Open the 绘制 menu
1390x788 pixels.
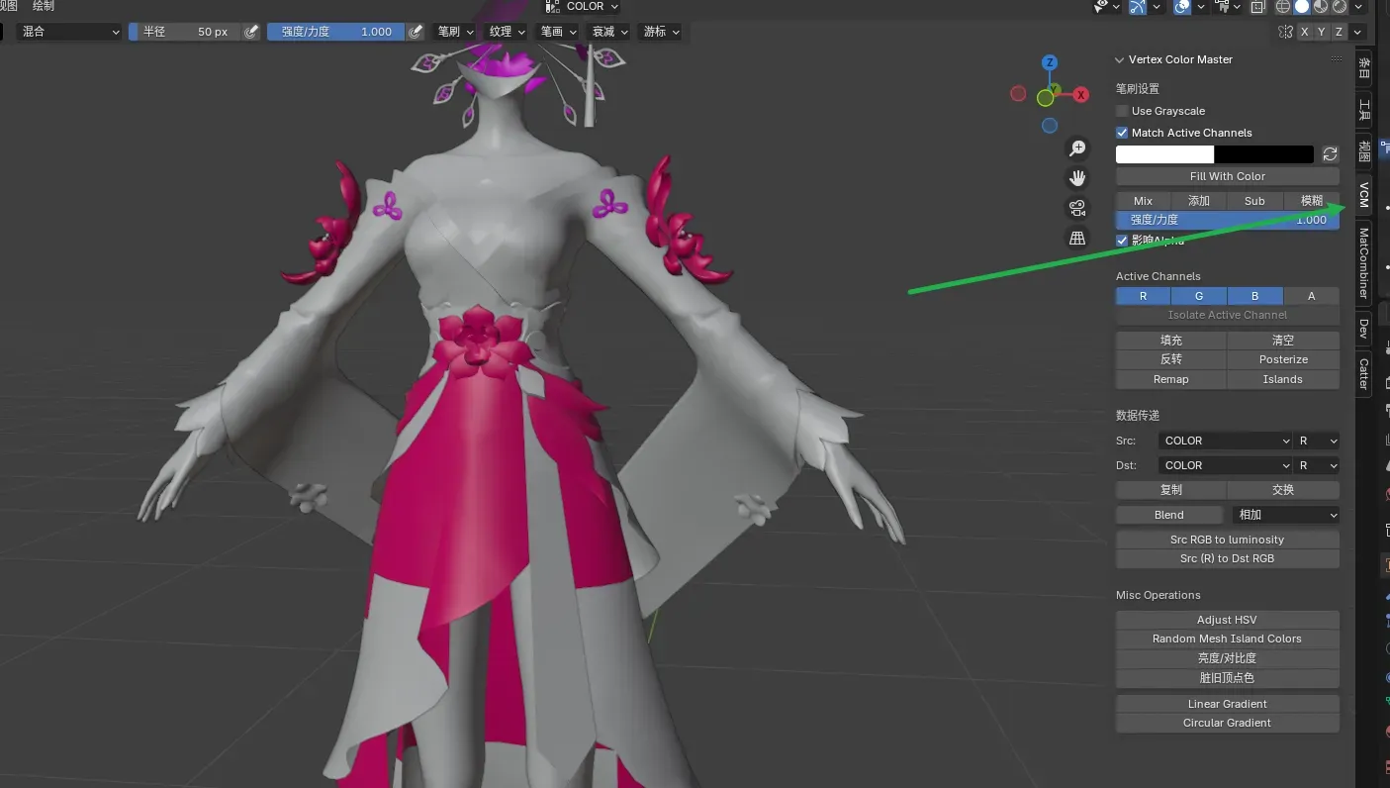44,6
